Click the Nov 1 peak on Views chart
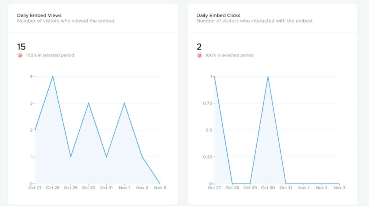Viewport: 369px width, 206px height. pyautogui.click(x=124, y=103)
